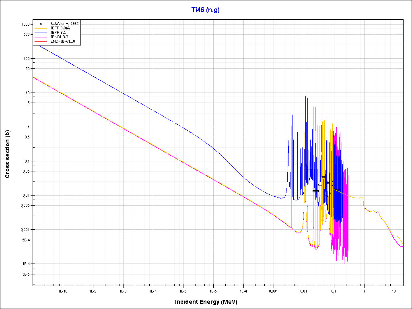412x309 pixels.
Task: Click the 1E-4 tick on the y-axis
Action: (25, 264)
